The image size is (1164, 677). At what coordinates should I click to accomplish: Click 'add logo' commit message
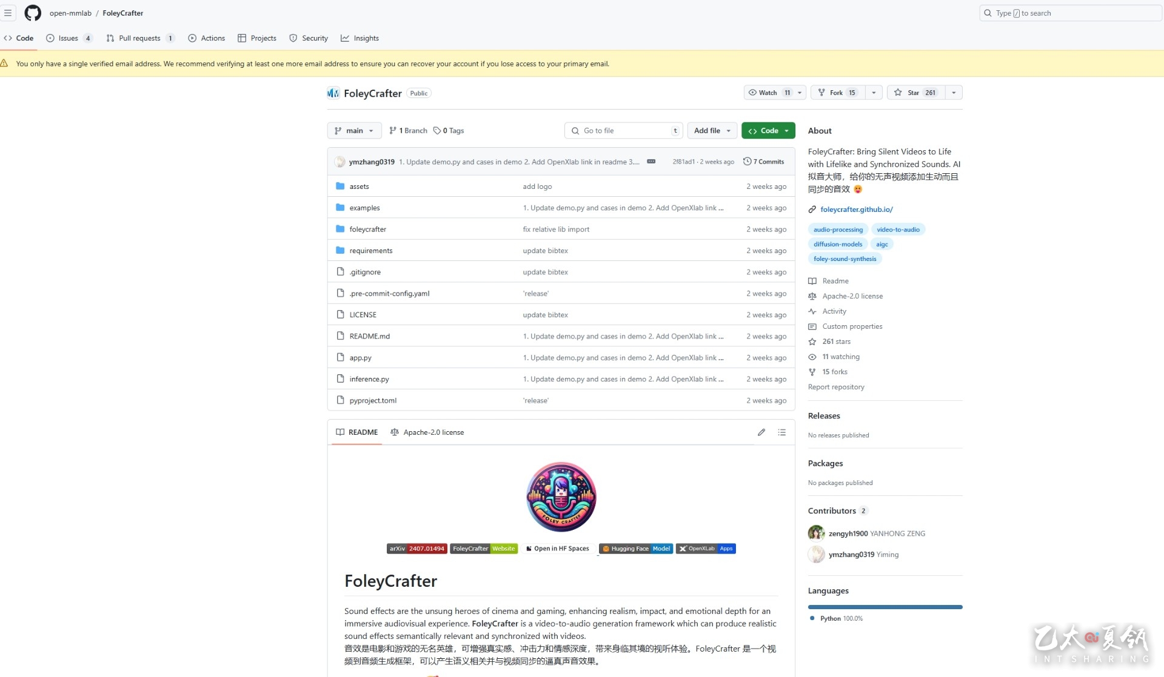click(537, 187)
